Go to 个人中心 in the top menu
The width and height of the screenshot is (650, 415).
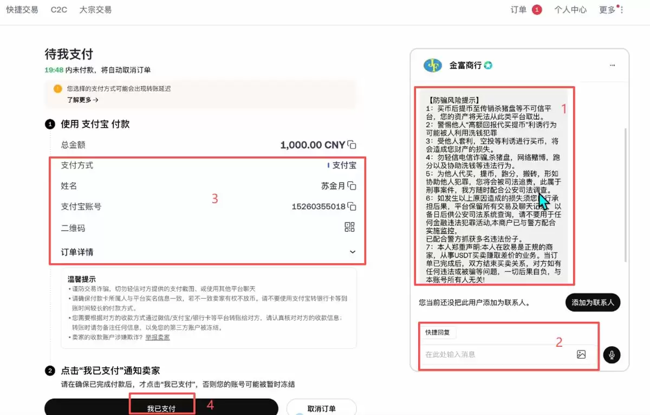point(570,9)
